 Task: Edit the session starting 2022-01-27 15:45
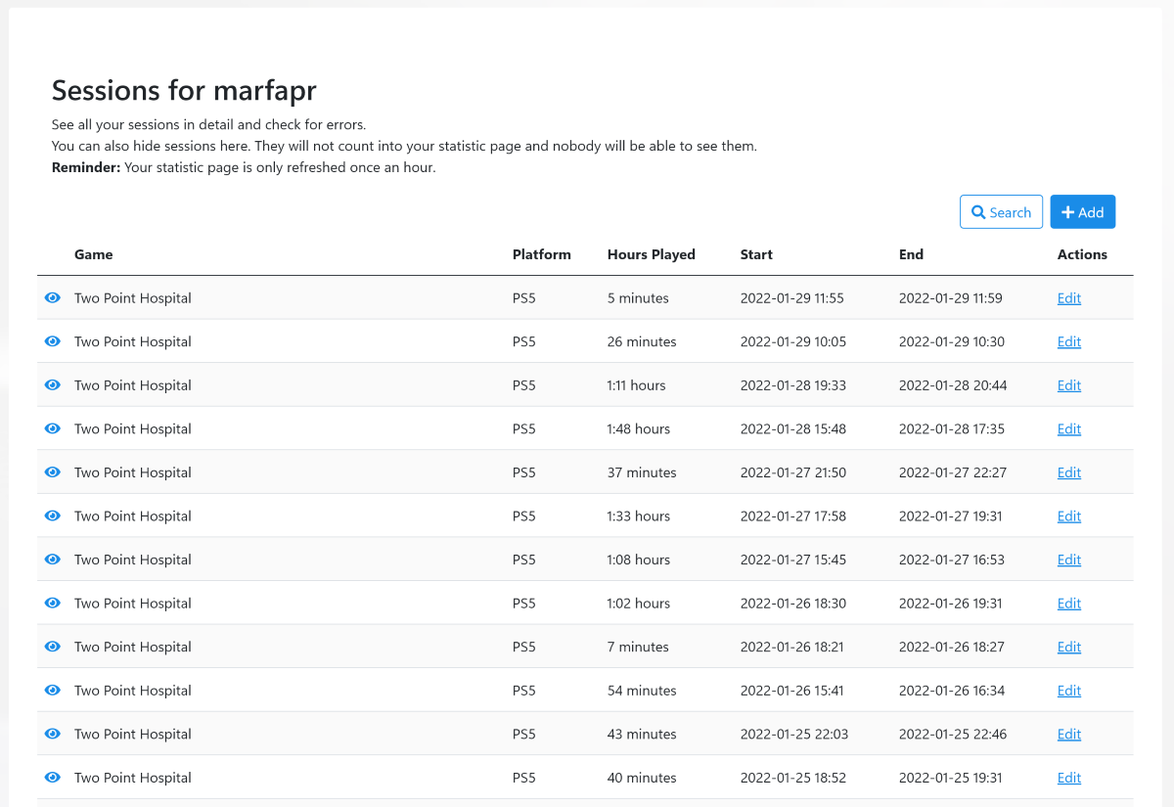(1069, 560)
